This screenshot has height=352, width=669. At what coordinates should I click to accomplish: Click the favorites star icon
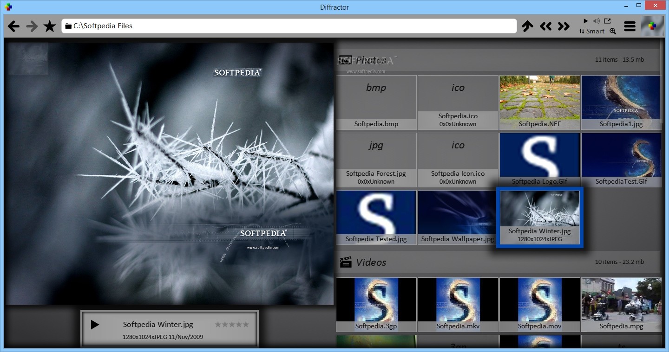[x=50, y=26]
